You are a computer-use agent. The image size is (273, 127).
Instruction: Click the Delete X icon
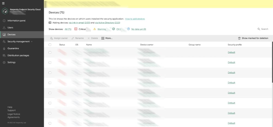point(89,38)
